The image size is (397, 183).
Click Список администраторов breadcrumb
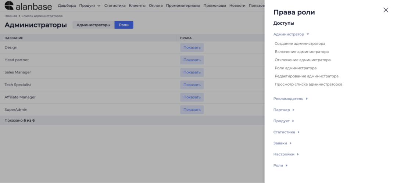[x=42, y=16]
